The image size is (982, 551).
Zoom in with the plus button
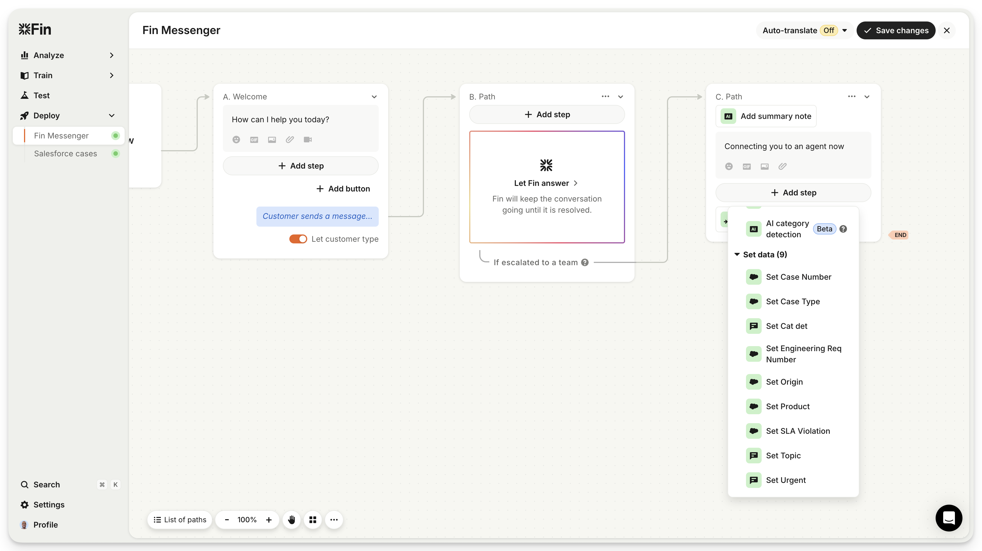coord(269,520)
